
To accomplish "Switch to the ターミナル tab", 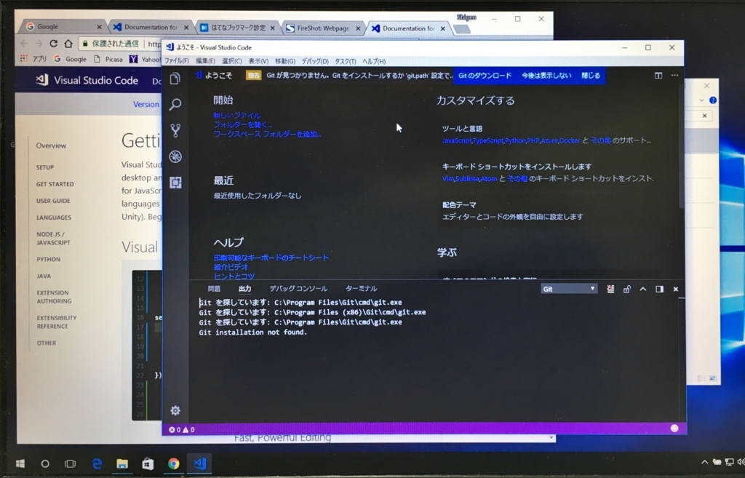I will [x=361, y=288].
